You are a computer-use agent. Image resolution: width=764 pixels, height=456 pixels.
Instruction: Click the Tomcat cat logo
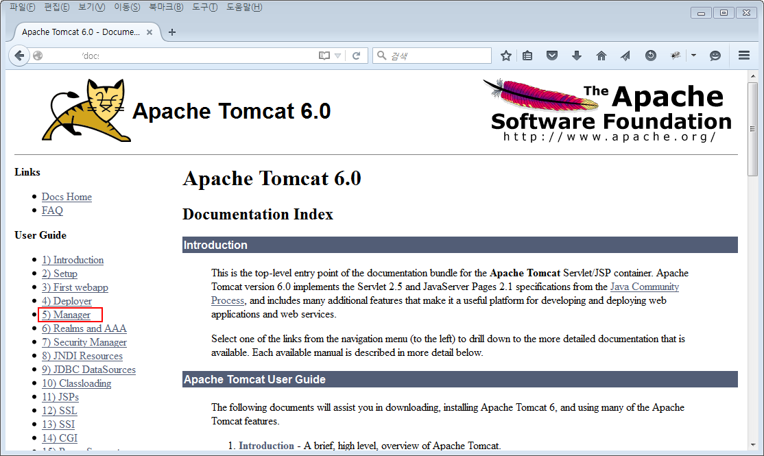[x=86, y=110]
